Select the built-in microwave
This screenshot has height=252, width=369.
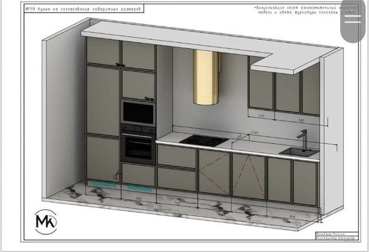click(139, 113)
